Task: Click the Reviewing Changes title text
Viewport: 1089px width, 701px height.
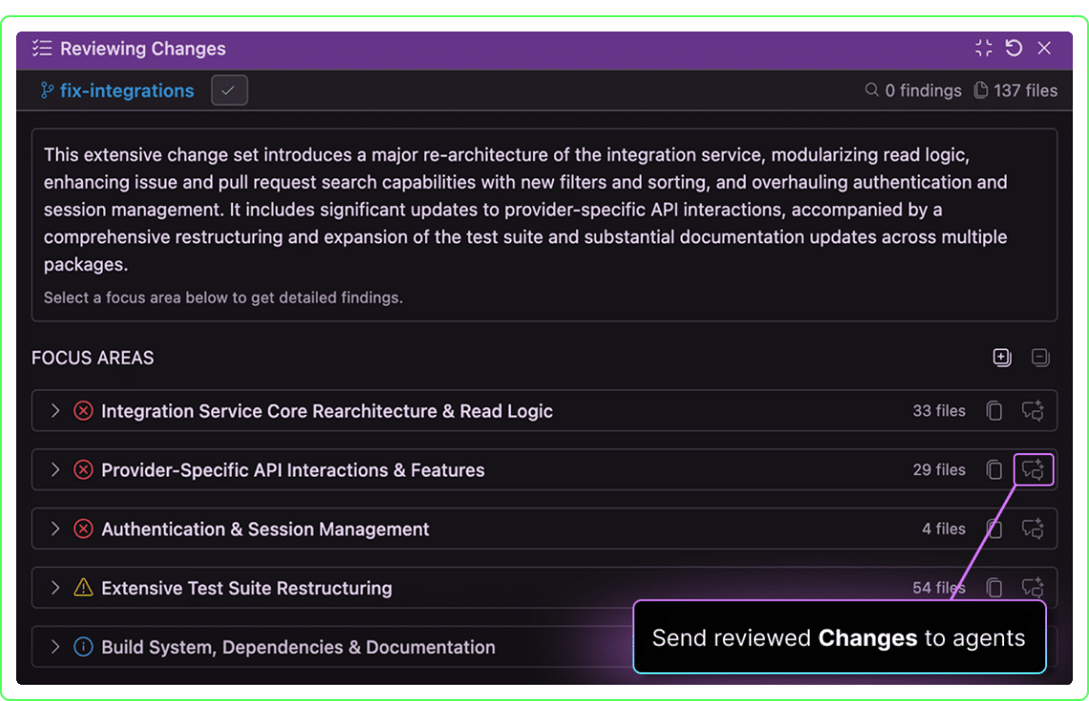Action: (143, 49)
